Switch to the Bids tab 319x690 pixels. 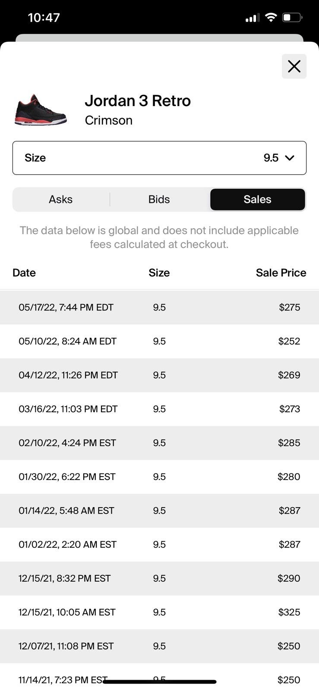pos(159,199)
